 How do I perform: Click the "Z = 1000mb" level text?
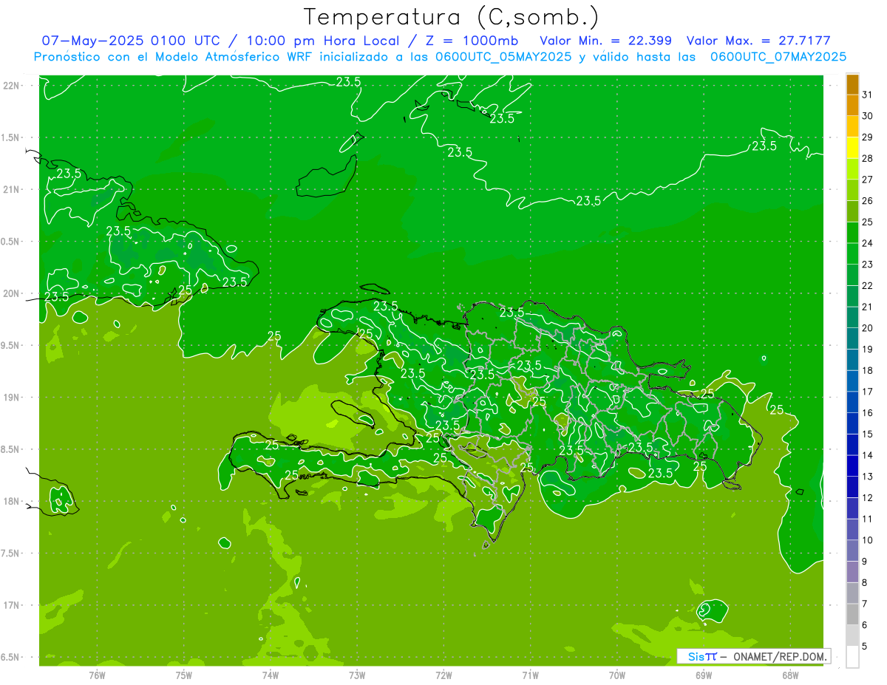coord(472,41)
